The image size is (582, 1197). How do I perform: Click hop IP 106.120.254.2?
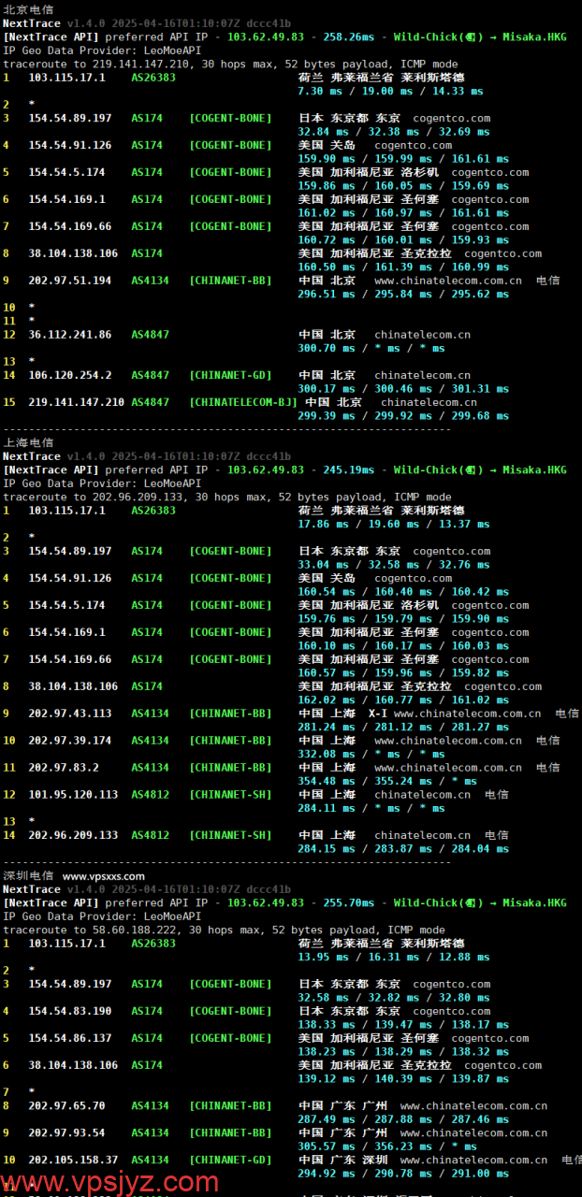(69, 375)
